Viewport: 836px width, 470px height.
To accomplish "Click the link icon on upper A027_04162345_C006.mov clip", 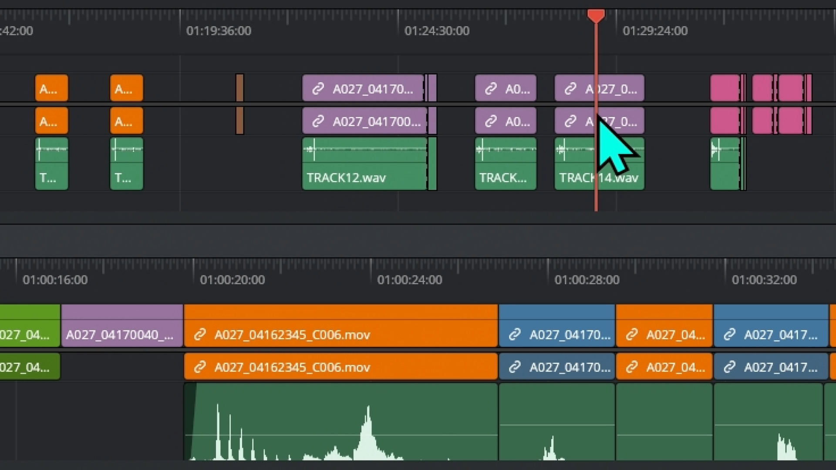I will click(200, 335).
